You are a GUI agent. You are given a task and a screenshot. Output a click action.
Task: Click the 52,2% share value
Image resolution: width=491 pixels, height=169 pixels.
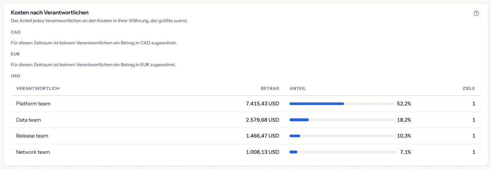(404, 104)
